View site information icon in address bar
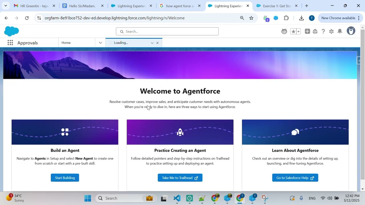Screen dimensions: 365x205 pos(39,18)
